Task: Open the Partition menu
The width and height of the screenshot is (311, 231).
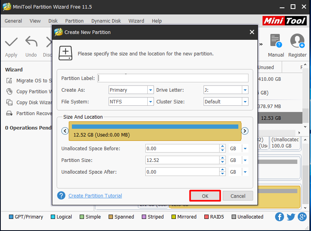Action: click(x=74, y=21)
